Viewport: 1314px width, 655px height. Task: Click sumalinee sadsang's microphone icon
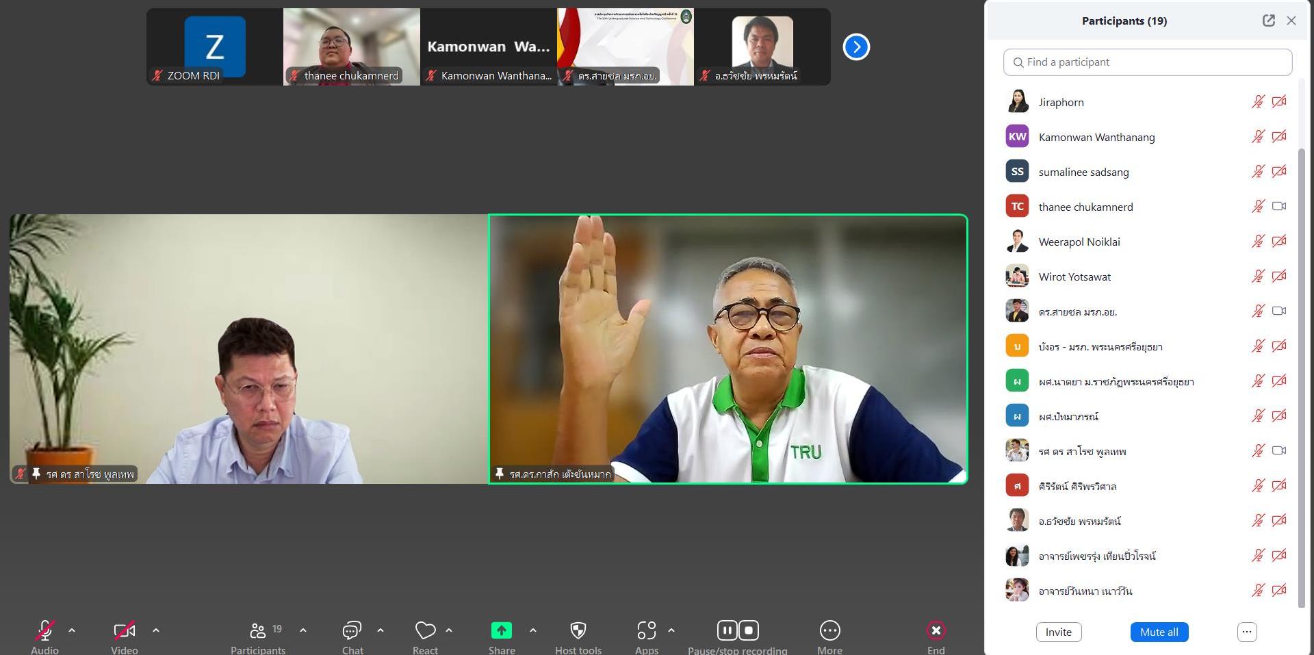click(1258, 172)
